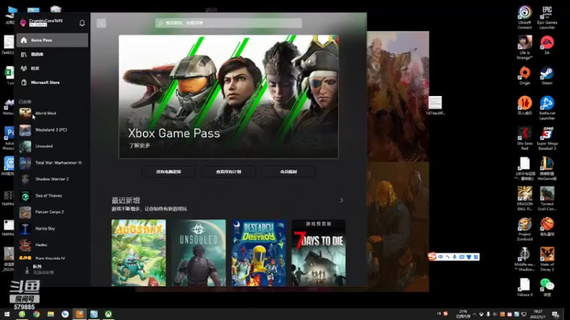Screen dimensions: 570x320
Task: Open the notifications bell in Xbox app
Action: pos(82,23)
